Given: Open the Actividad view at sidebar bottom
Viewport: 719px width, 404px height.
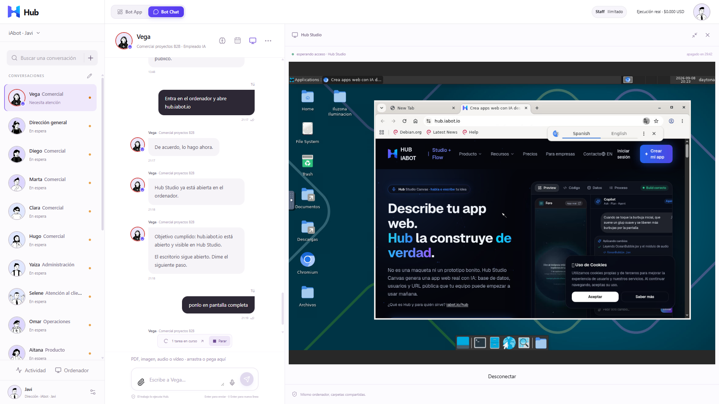Looking at the screenshot, I should pos(31,370).
